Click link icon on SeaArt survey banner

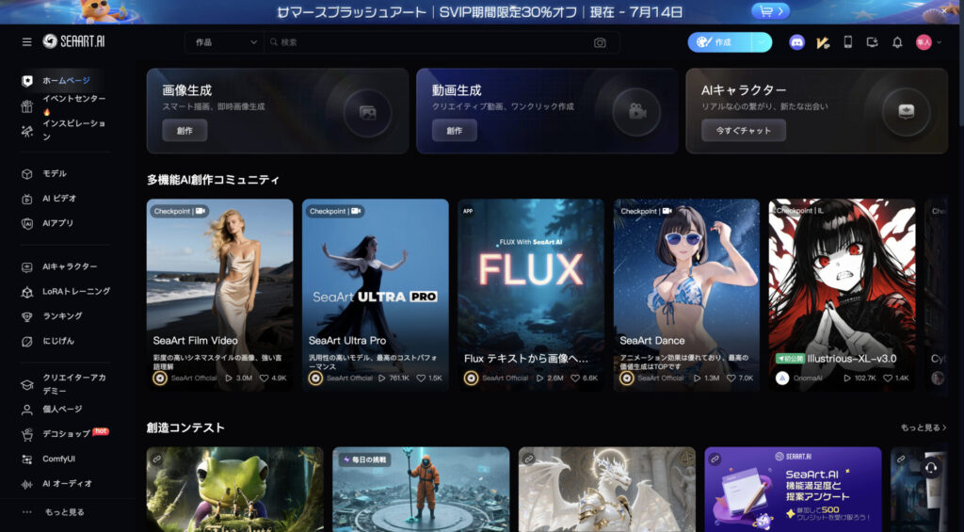tap(715, 459)
